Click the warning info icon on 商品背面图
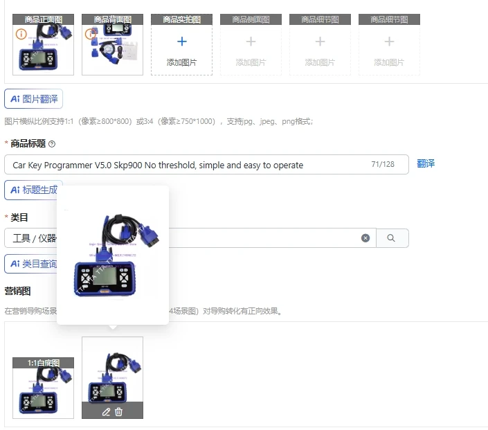The image size is (488, 430). pyautogui.click(x=90, y=34)
